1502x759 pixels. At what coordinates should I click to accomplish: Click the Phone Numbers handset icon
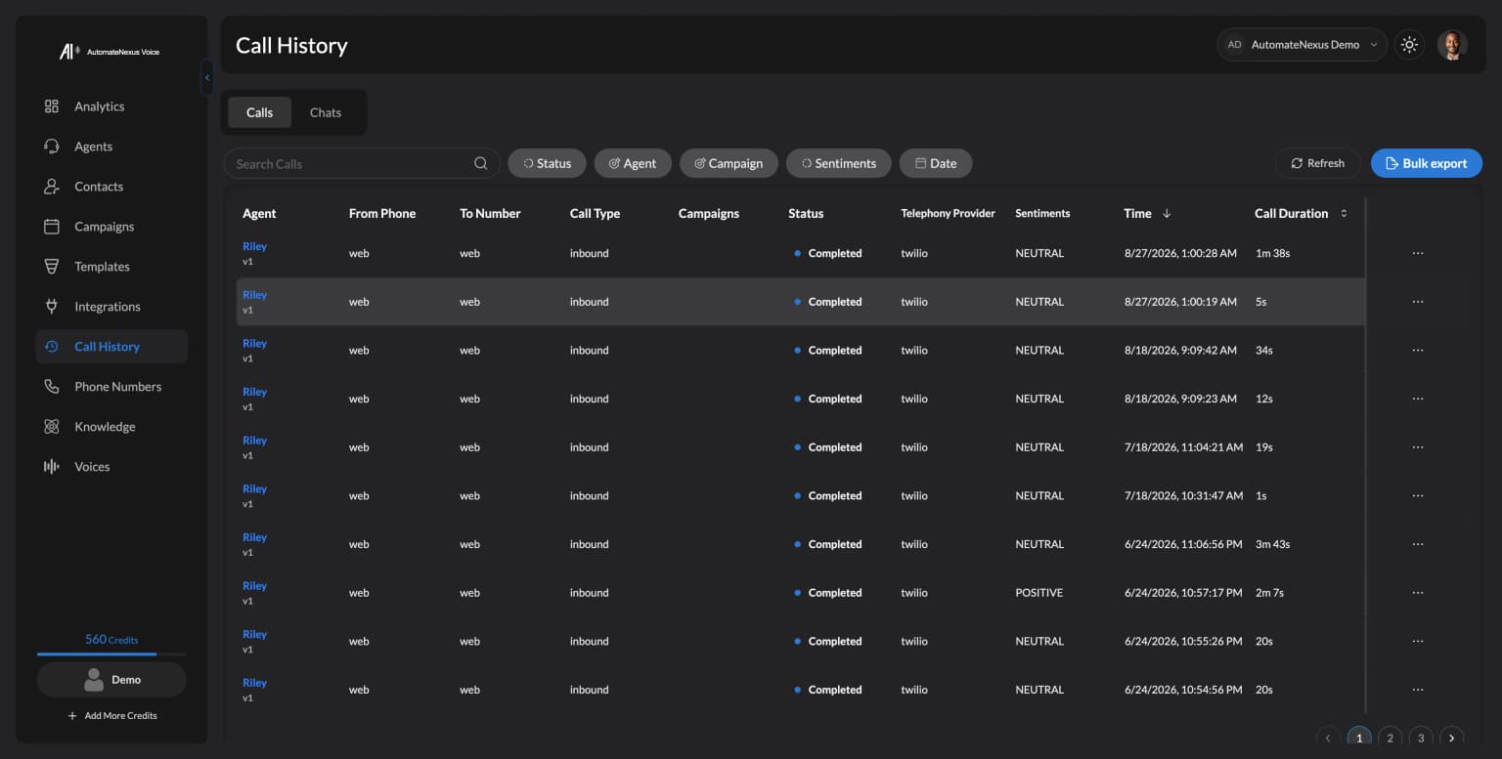[x=52, y=387]
